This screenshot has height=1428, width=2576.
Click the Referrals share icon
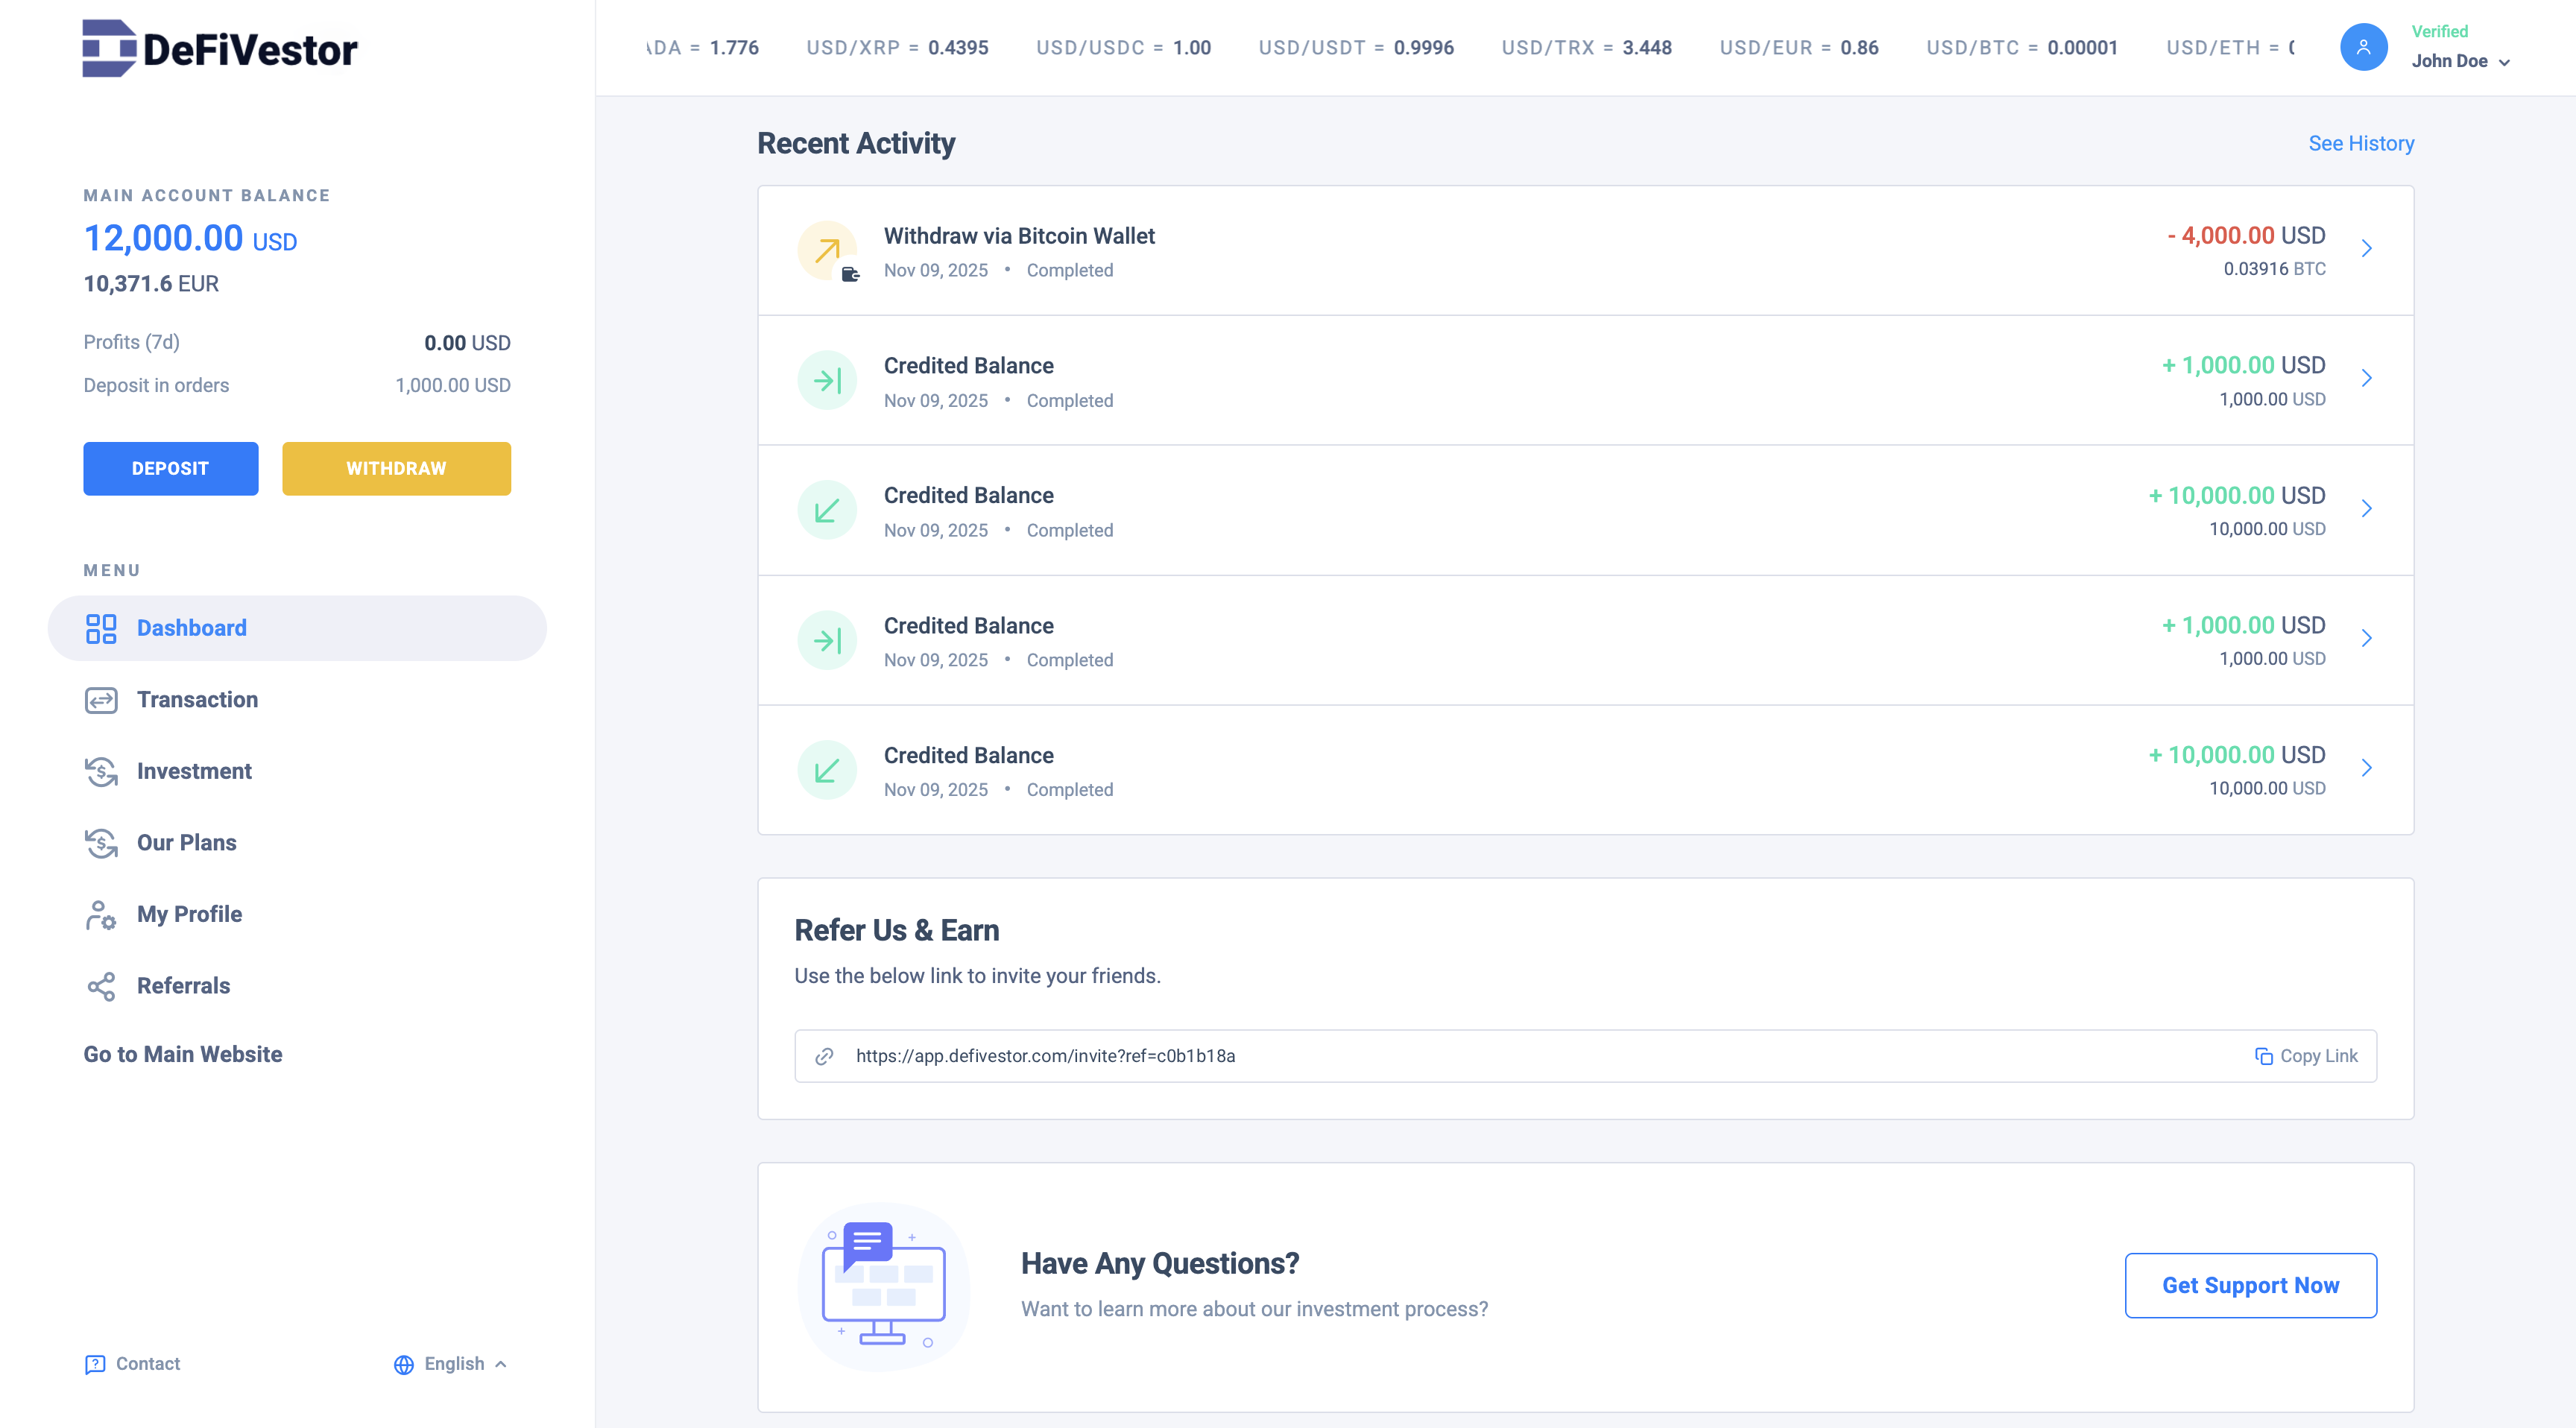[x=101, y=986]
